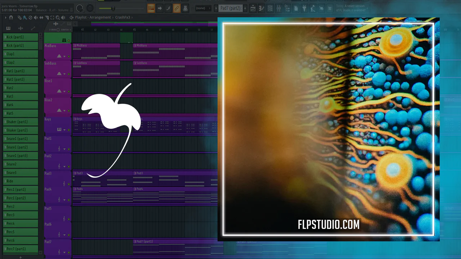Screen dimensions: 461x259
Task: Open the Pad7 (part2) pattern selector
Action: pos(231,8)
